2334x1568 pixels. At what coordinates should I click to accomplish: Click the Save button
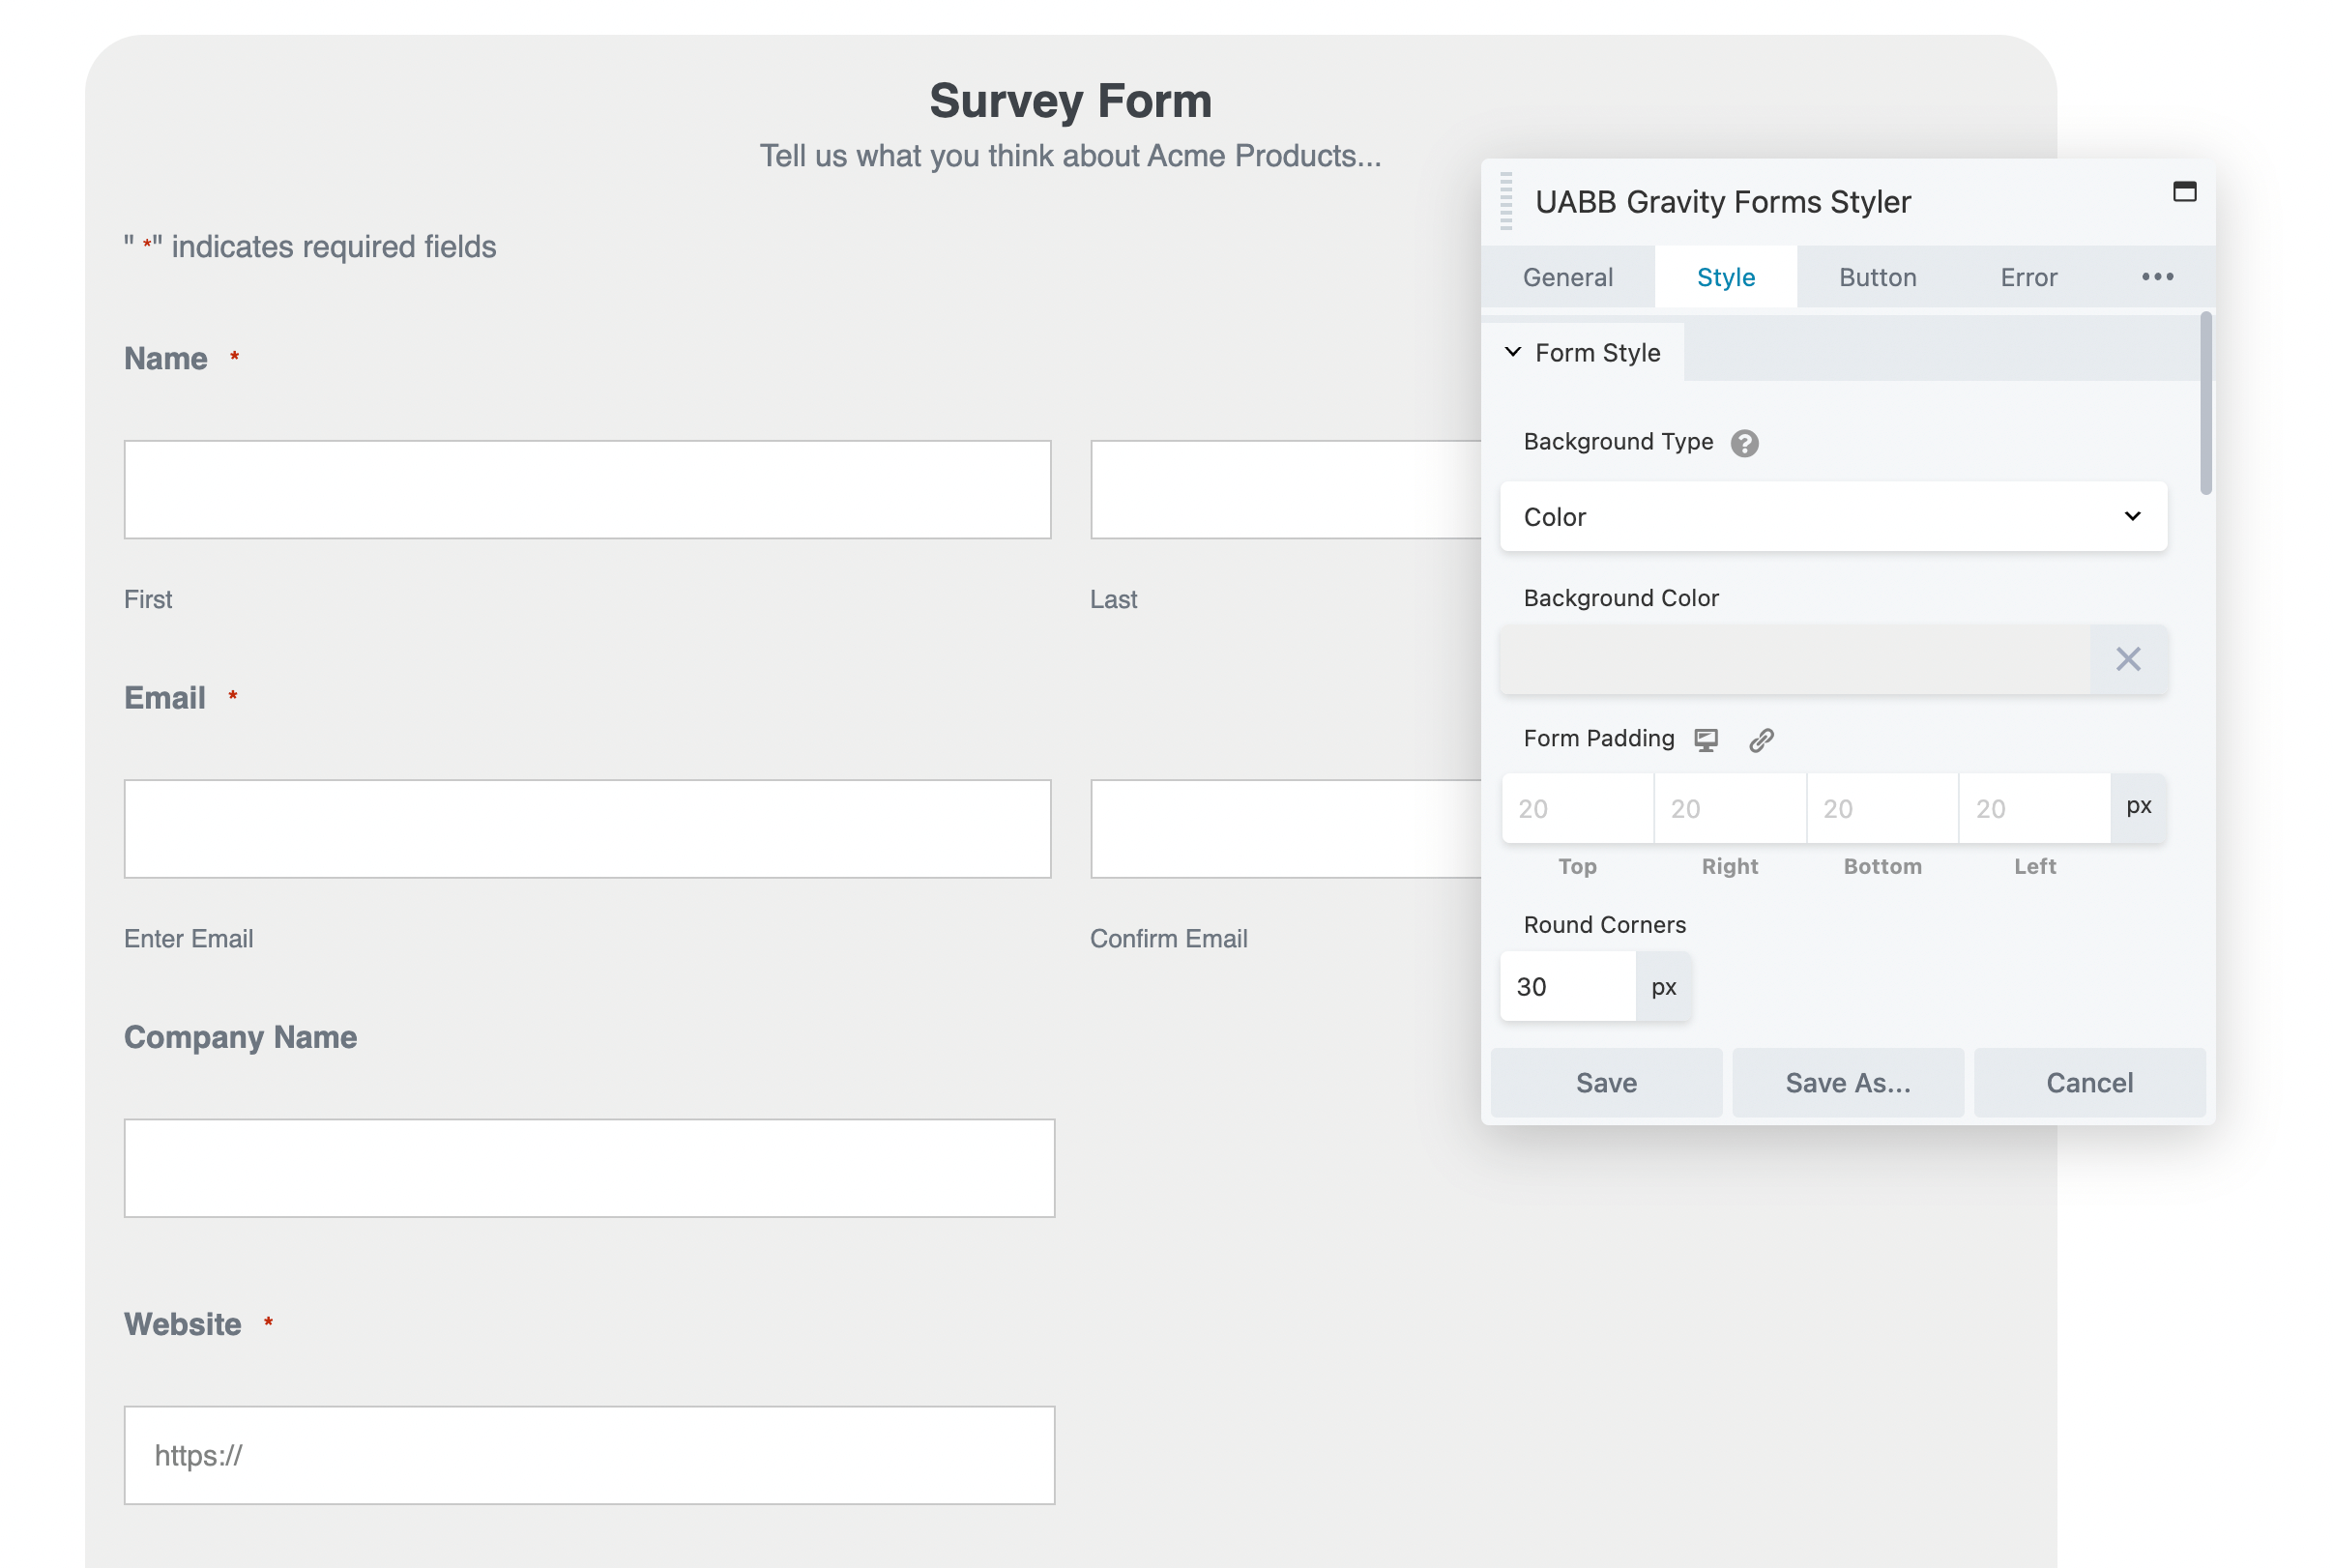click(1606, 1083)
